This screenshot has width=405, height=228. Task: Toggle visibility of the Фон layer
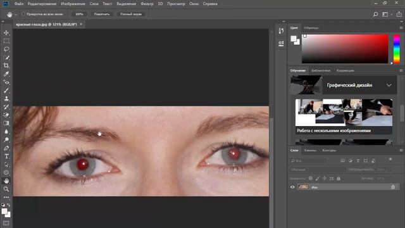[x=292, y=187]
